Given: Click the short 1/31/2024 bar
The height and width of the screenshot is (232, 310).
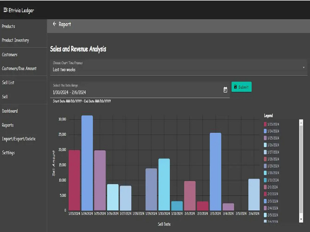Looking at the screenshot, I should (177, 206).
